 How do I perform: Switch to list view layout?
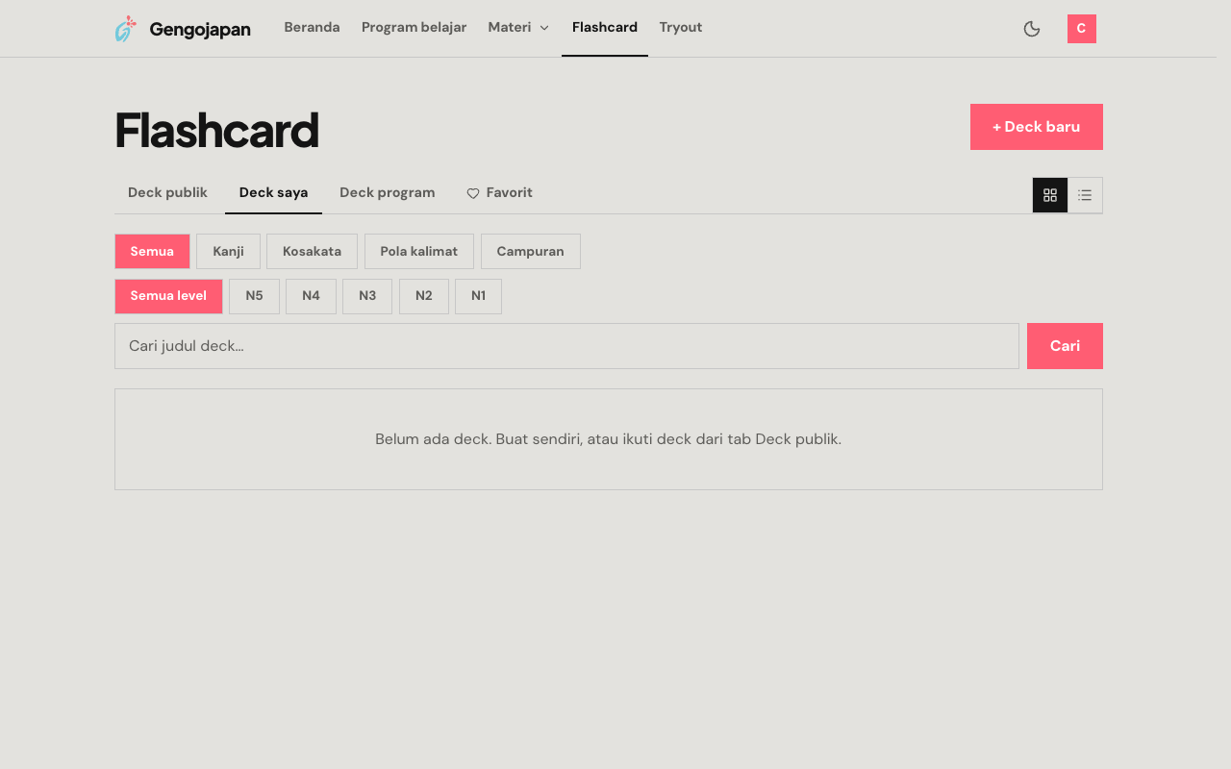point(1085,195)
